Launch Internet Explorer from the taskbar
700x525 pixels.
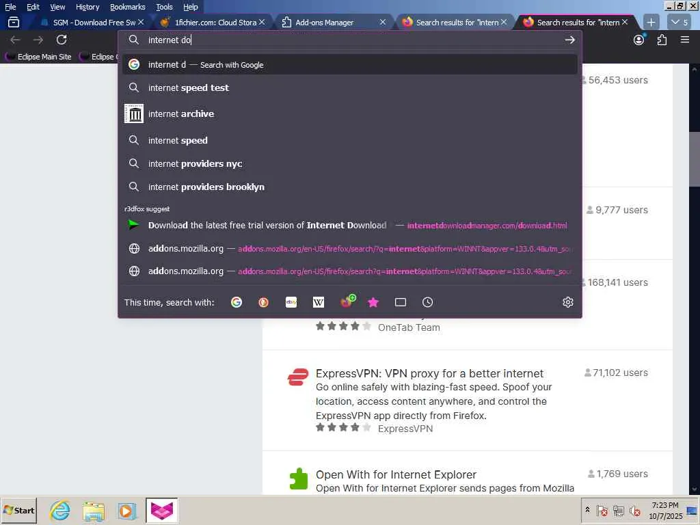(x=60, y=511)
